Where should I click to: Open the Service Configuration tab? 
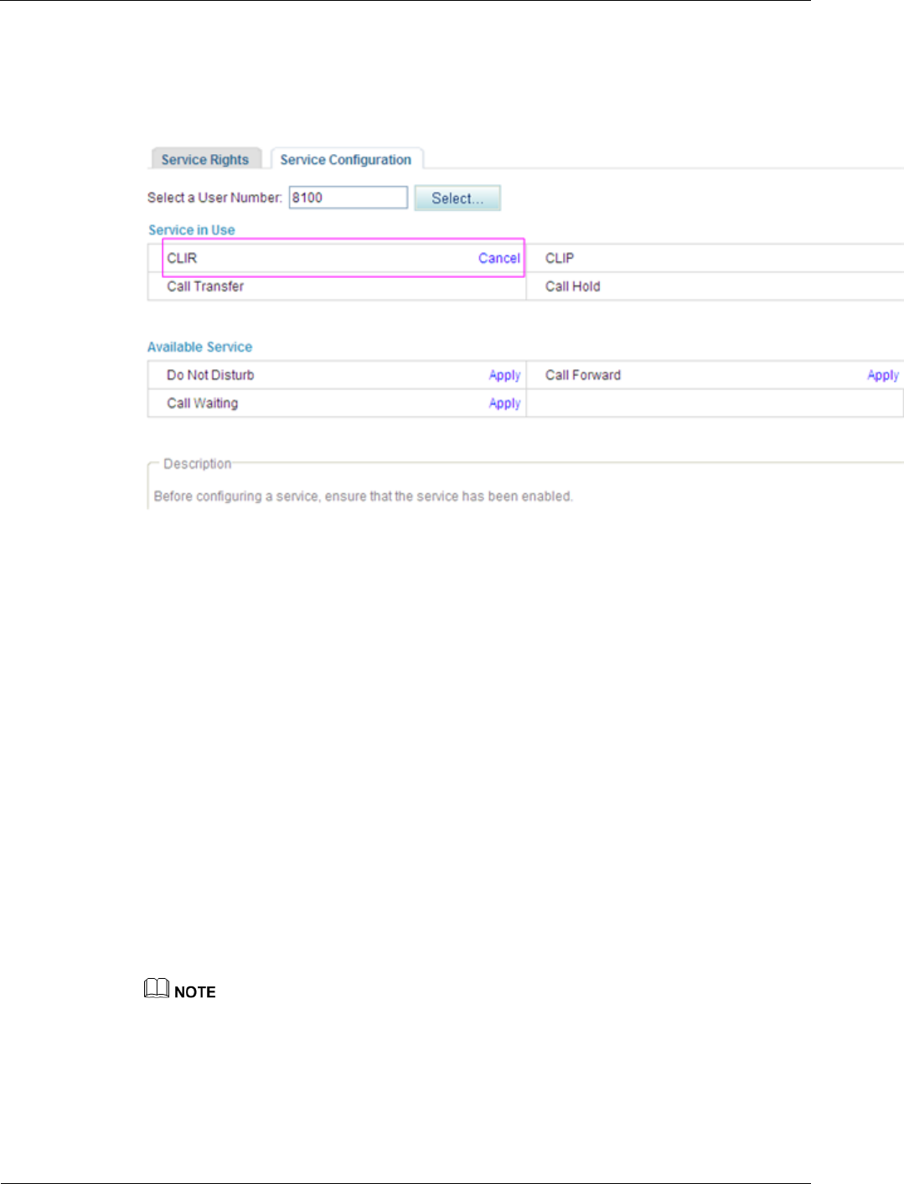tap(346, 159)
